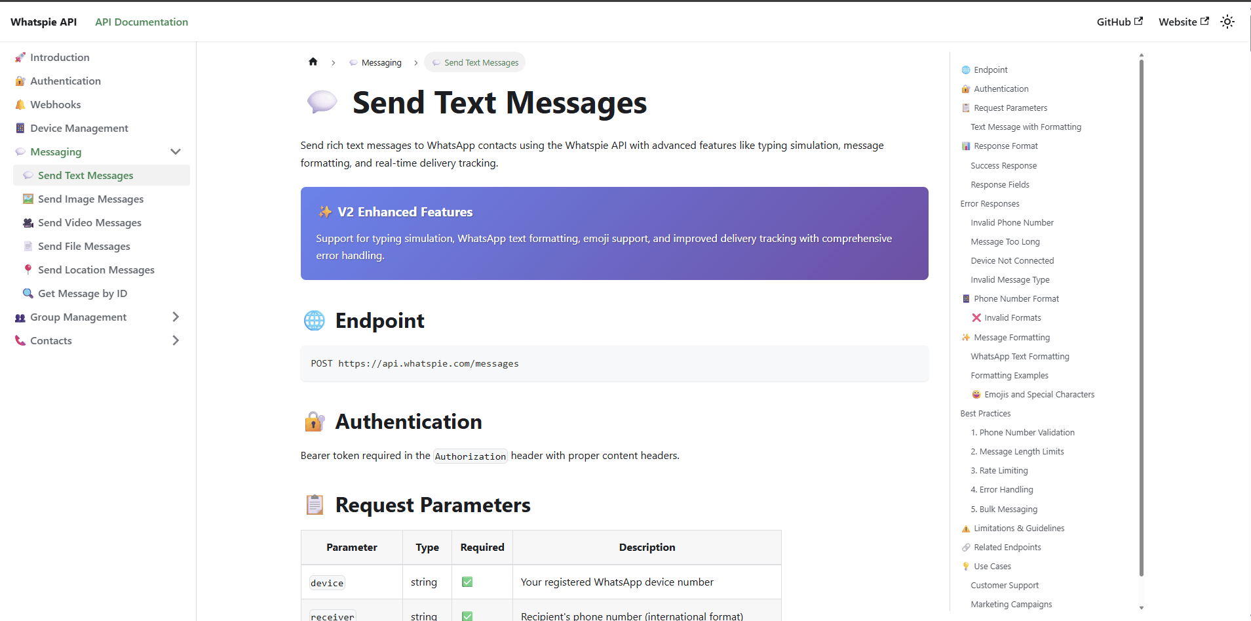1251x621 pixels.
Task: Click the magnifier icon beside Get Message by ID
Action: coord(28,294)
